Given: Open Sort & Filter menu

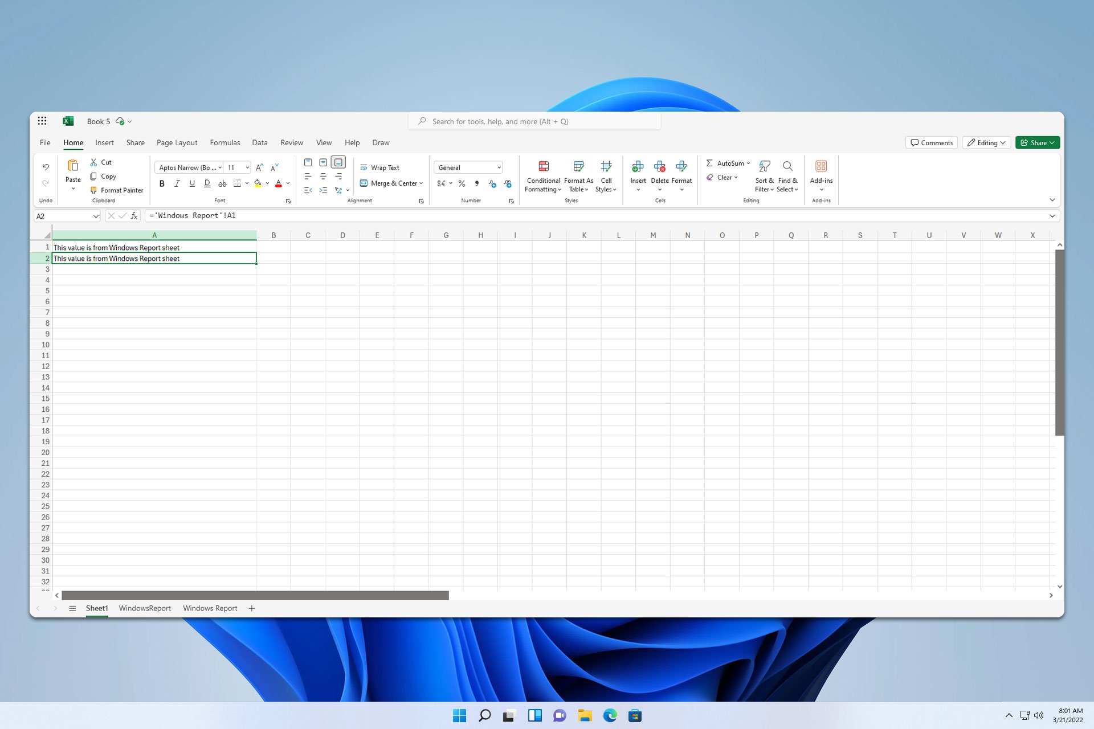Looking at the screenshot, I should coord(764,177).
